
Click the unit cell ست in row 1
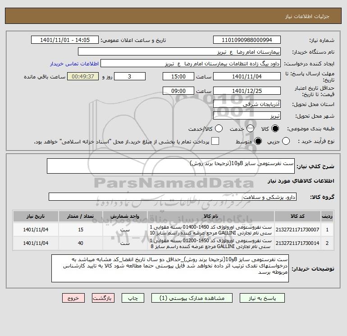pyautogui.click(x=125, y=230)
